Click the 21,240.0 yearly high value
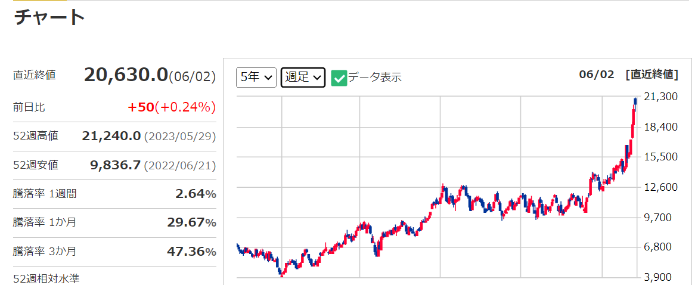Image resolution: width=698 pixels, height=285 pixels. click(111, 136)
